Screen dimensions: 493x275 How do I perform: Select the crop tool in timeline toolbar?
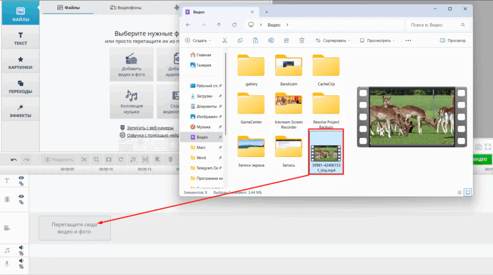point(96,160)
